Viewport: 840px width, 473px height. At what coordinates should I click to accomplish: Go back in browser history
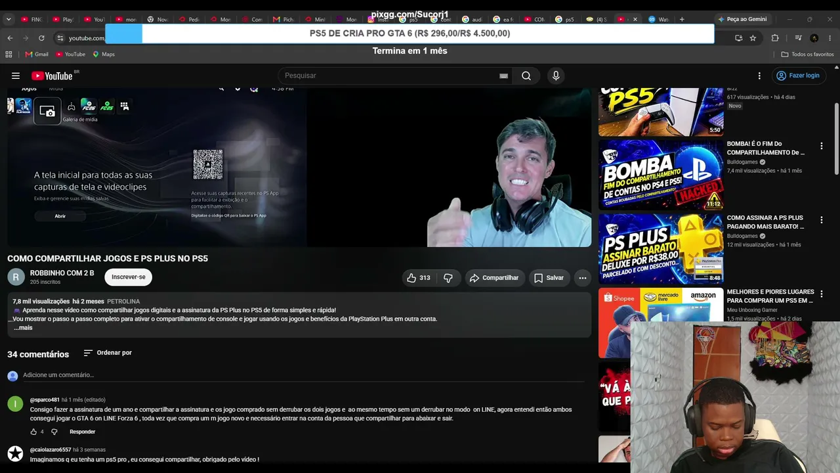10,38
